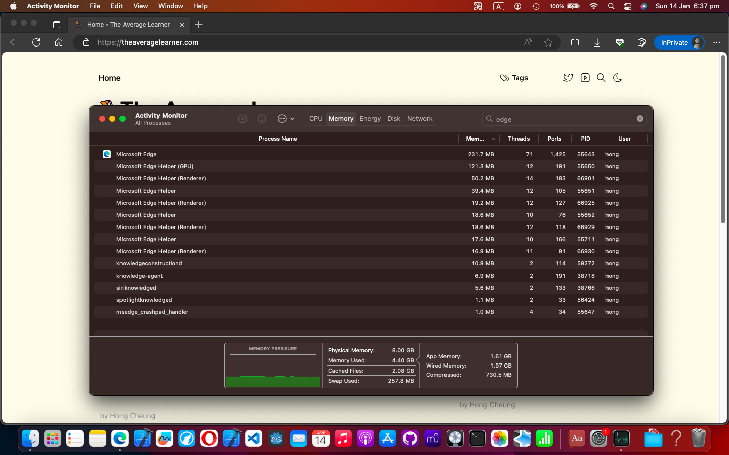The height and width of the screenshot is (455, 729).
Task: Open macOS Control Center in menu bar
Action: (x=628, y=6)
